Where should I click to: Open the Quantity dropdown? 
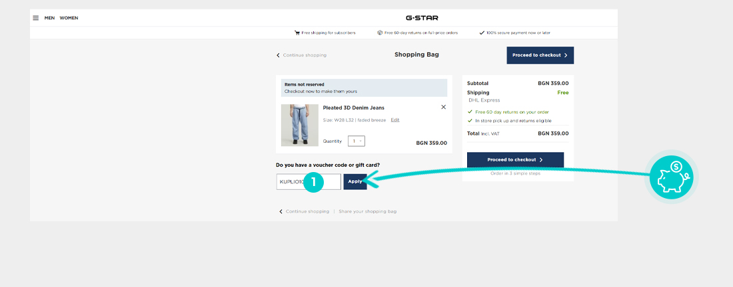click(x=356, y=141)
